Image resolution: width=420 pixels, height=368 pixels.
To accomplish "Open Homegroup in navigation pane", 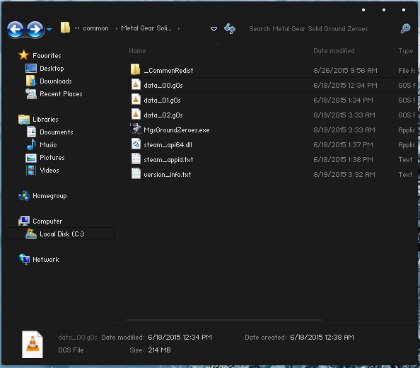I will [49, 196].
